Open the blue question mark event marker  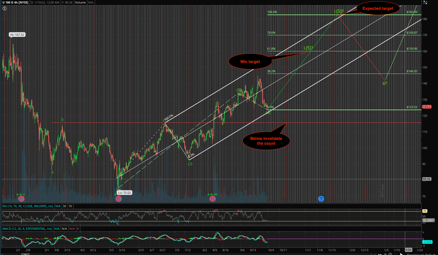pyautogui.click(x=321, y=199)
